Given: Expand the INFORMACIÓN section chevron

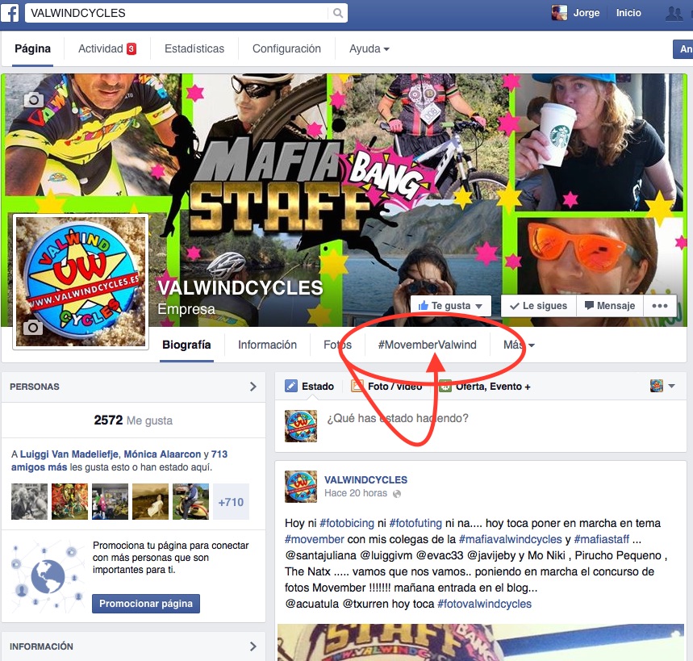Looking at the screenshot, I should pyautogui.click(x=253, y=646).
